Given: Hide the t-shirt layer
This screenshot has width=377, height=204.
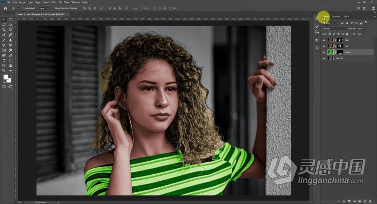Looking at the screenshot, I should click(x=324, y=52).
